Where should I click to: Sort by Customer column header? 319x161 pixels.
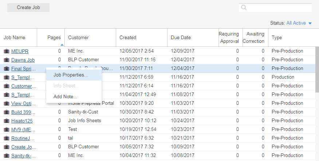click(78, 37)
